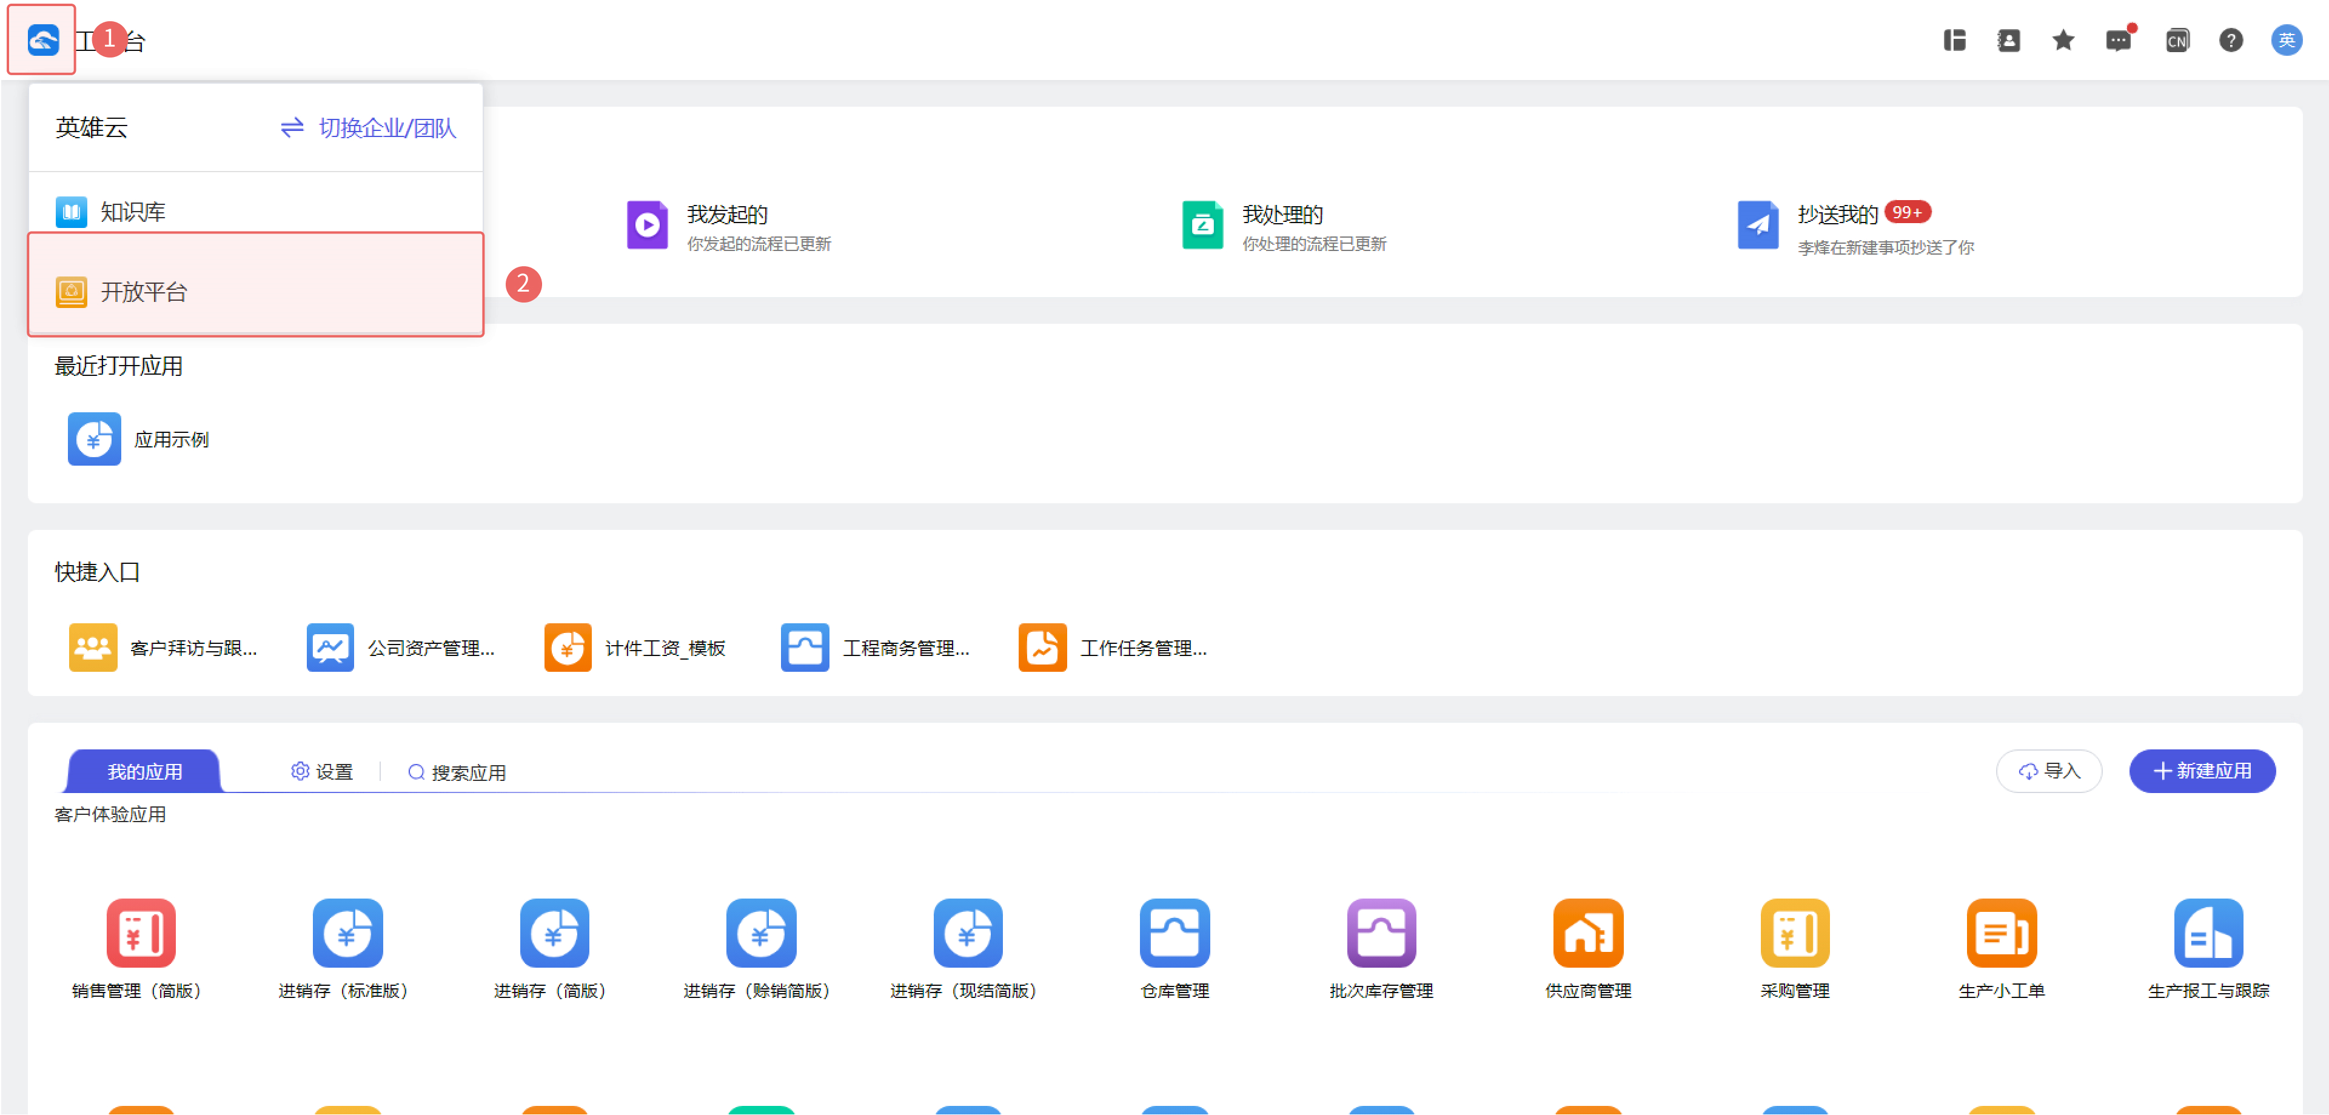This screenshot has width=2329, height=1115.
Task: Click the app logo in the top-left corner
Action: (42, 40)
